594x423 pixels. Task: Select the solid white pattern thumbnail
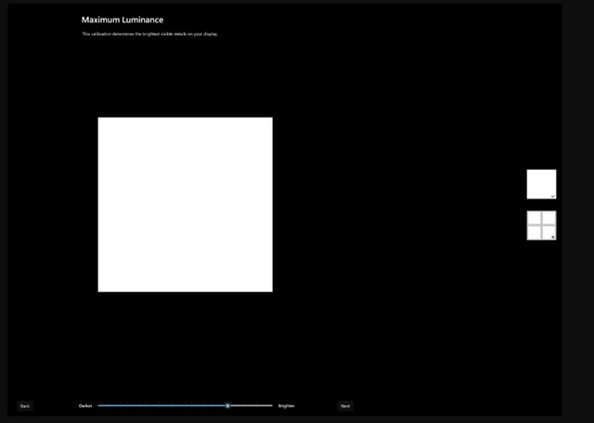click(541, 184)
